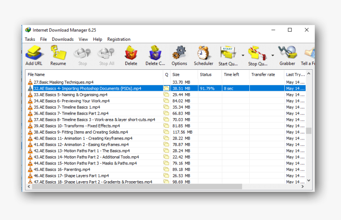This screenshot has width=341, height=220.
Task: Open the Help menu
Action: [x=98, y=39]
